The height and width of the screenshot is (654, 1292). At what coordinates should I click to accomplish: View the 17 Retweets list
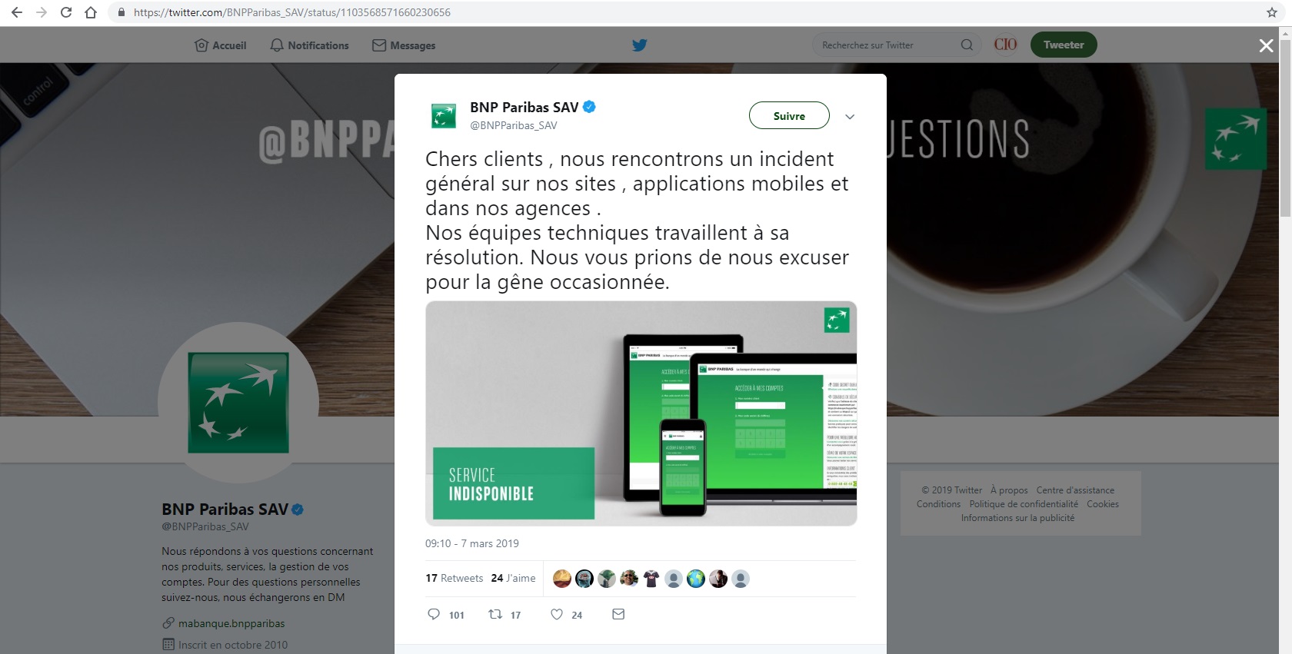click(x=455, y=578)
